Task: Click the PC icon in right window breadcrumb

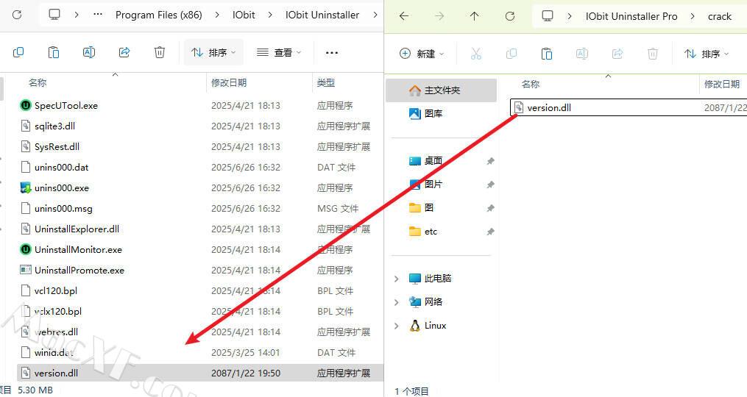Action: coord(548,16)
